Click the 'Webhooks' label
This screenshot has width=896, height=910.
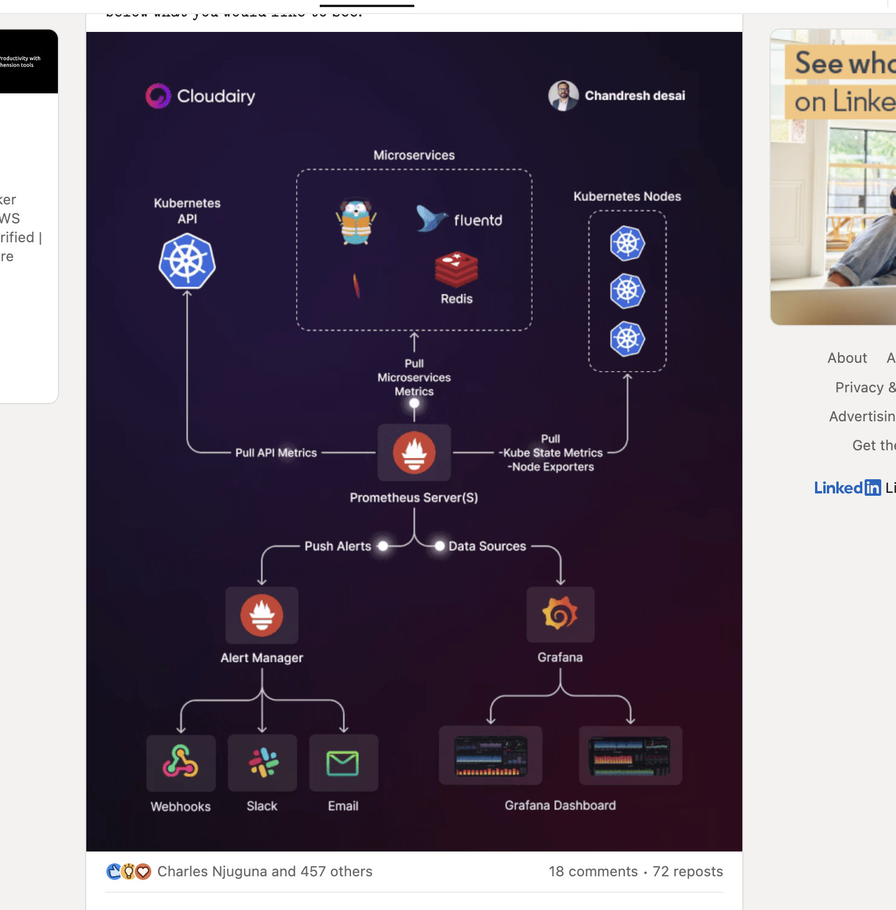(181, 807)
